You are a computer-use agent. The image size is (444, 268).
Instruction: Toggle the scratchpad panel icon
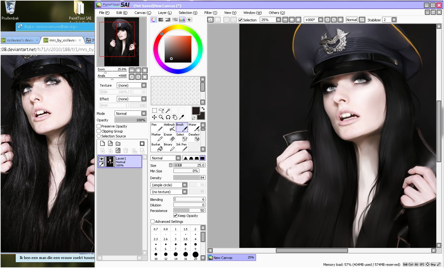point(189,20)
